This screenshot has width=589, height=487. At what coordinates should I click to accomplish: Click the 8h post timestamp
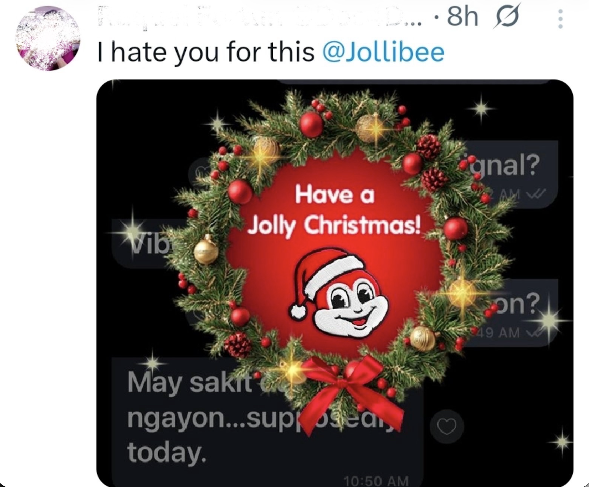coord(463,17)
